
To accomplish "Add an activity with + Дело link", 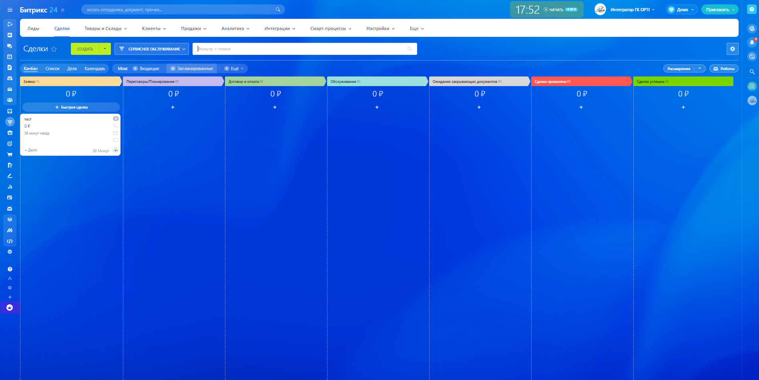I will pyautogui.click(x=31, y=150).
